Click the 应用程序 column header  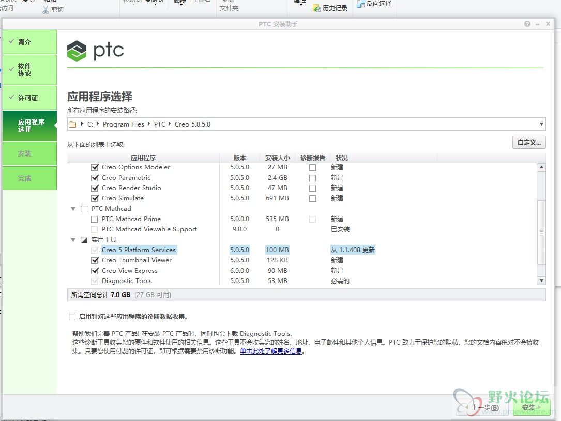pos(143,158)
